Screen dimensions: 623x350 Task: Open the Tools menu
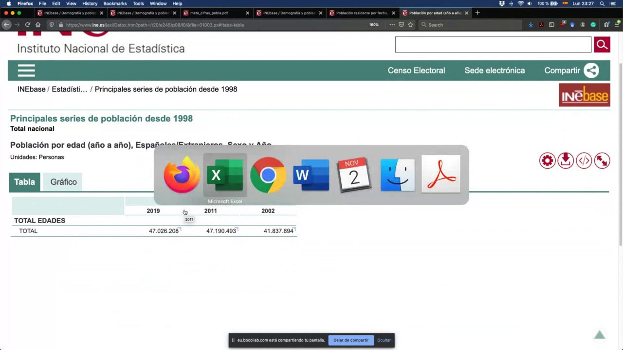(138, 3)
